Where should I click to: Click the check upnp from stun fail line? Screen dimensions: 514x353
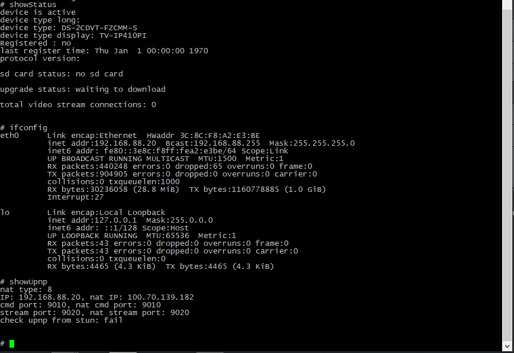tap(62, 320)
